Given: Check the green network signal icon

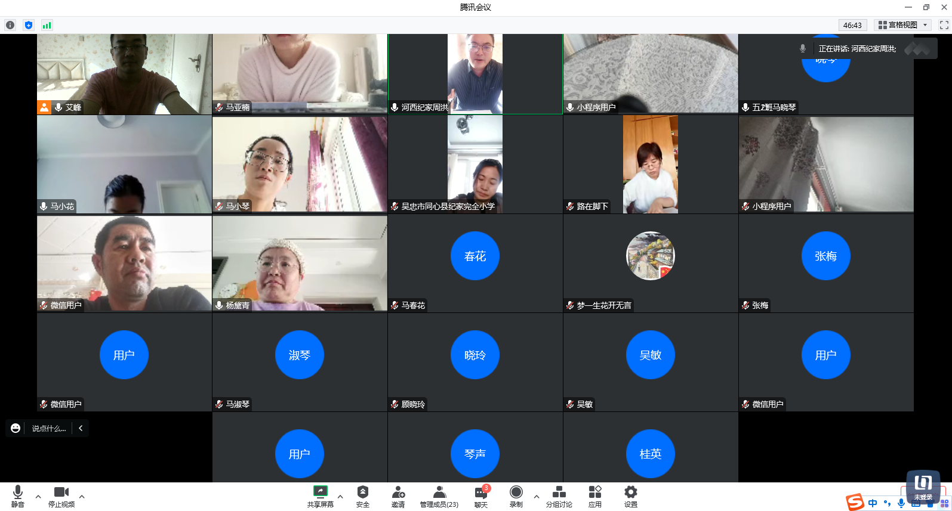Looking at the screenshot, I should pos(47,25).
